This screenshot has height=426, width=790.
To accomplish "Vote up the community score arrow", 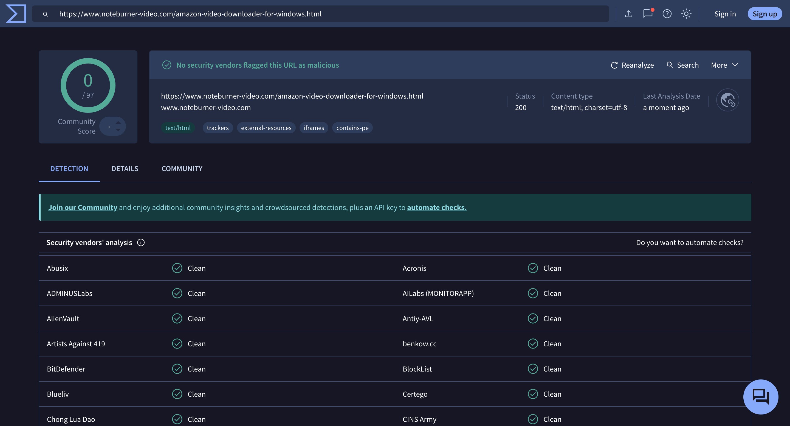I will [118, 122].
